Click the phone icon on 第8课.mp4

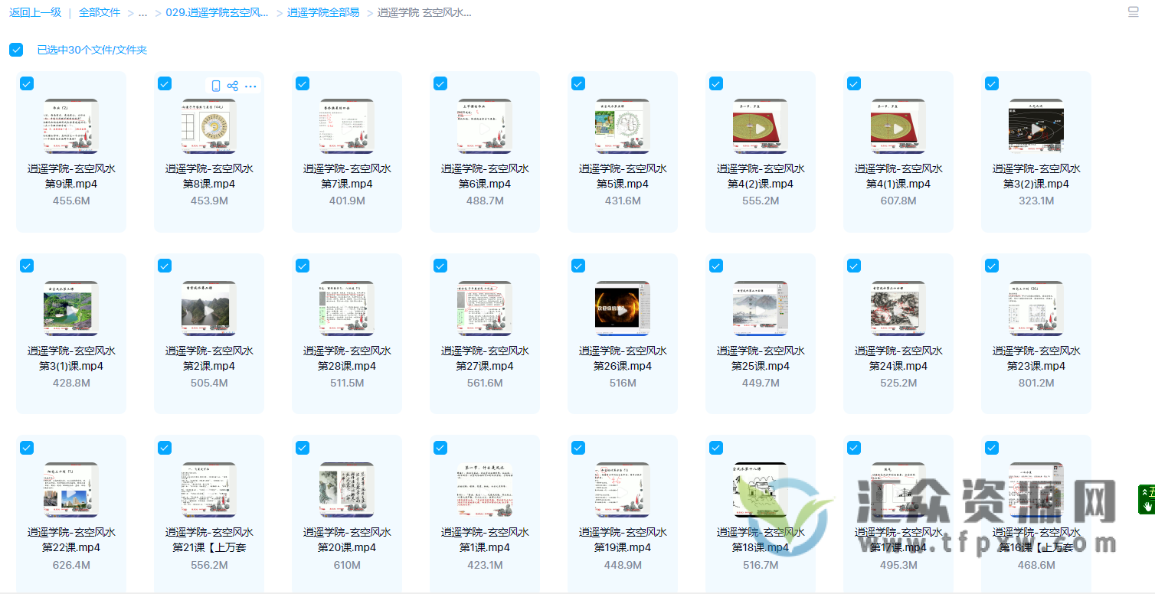coord(216,86)
